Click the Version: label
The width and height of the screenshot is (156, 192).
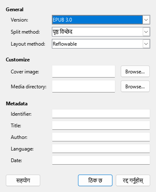(19, 20)
